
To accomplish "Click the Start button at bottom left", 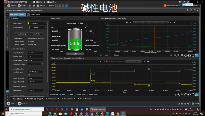I will (10, 104).
